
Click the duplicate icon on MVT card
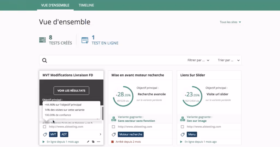click(x=93, y=142)
